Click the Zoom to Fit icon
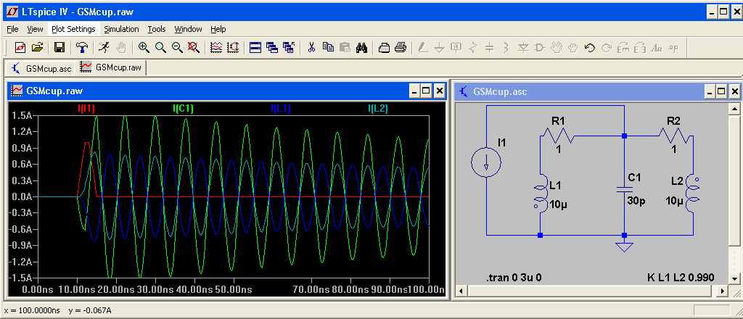743x319 pixels. [194, 48]
